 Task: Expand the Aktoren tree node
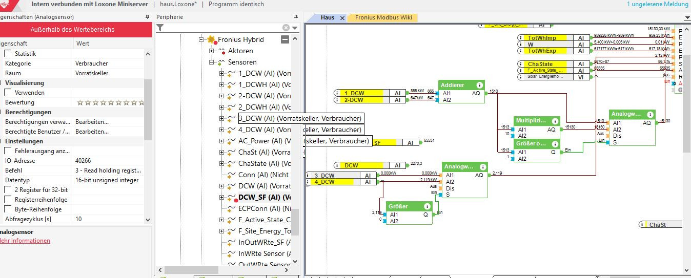coord(211,51)
